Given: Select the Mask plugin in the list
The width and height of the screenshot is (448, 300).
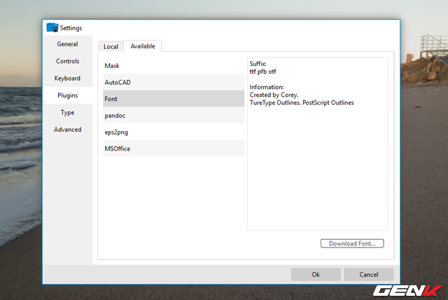Looking at the screenshot, I should tap(174, 65).
